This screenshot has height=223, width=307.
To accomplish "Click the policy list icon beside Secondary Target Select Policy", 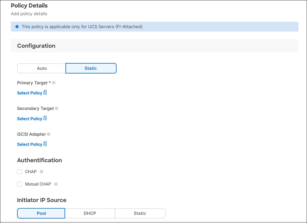I will click(46, 118).
